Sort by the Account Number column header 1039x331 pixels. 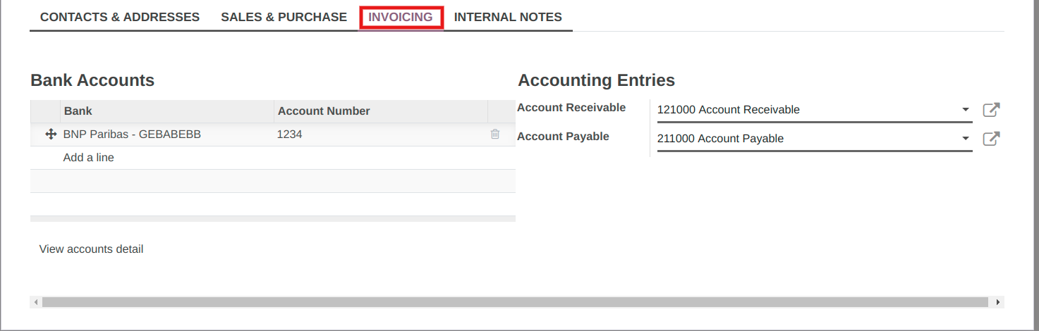380,111
